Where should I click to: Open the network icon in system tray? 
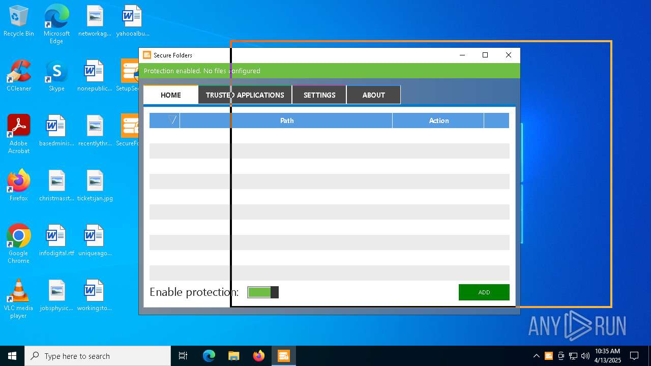[x=573, y=356]
